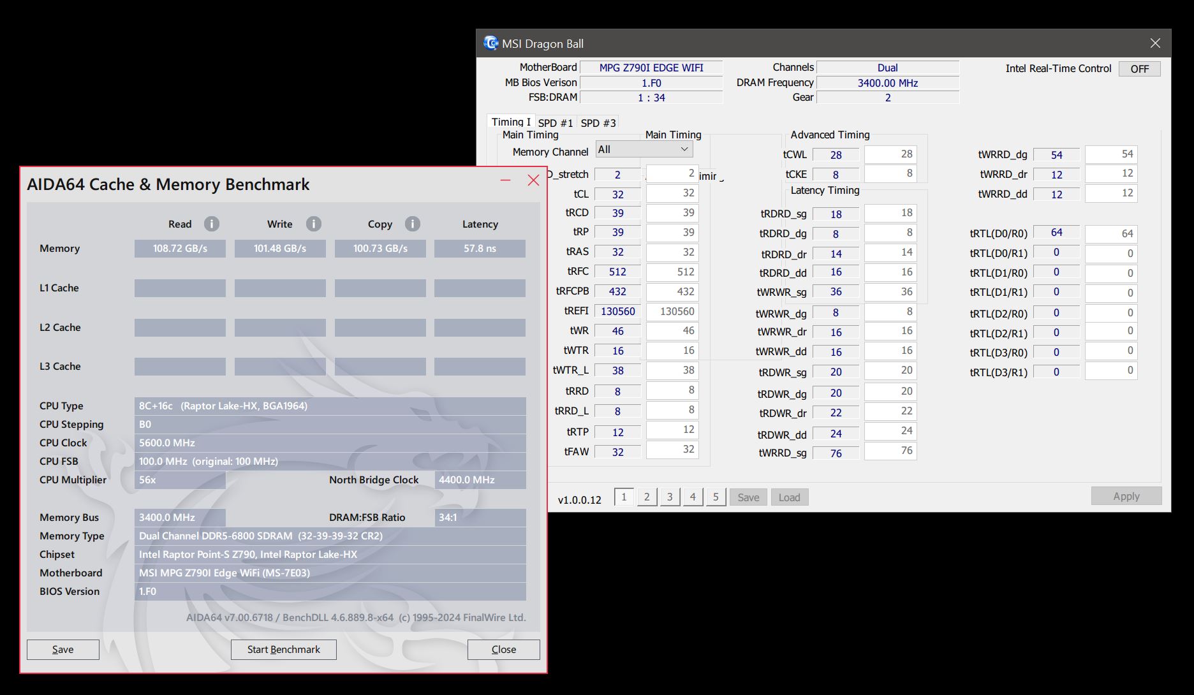The width and height of the screenshot is (1194, 695).
Task: Click the tRAS editable input field
Action: [672, 252]
